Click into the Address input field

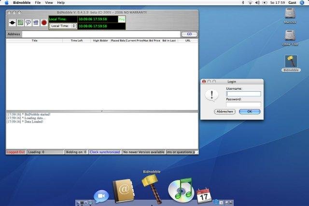point(101,34)
